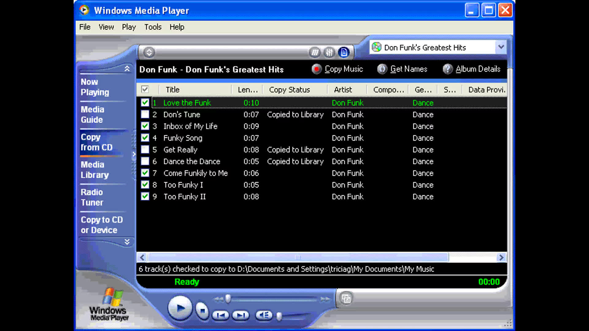Mute the audio with speaker icon
589x331 pixels.
click(264, 315)
